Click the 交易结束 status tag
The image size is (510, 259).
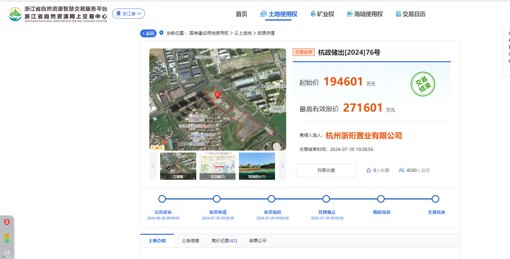(x=304, y=52)
